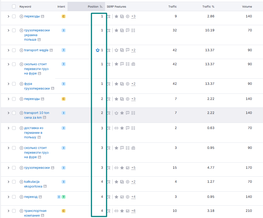263x218 pixels.
Task: Click the reviews star icon in транспортная компания row
Action: [122, 211]
